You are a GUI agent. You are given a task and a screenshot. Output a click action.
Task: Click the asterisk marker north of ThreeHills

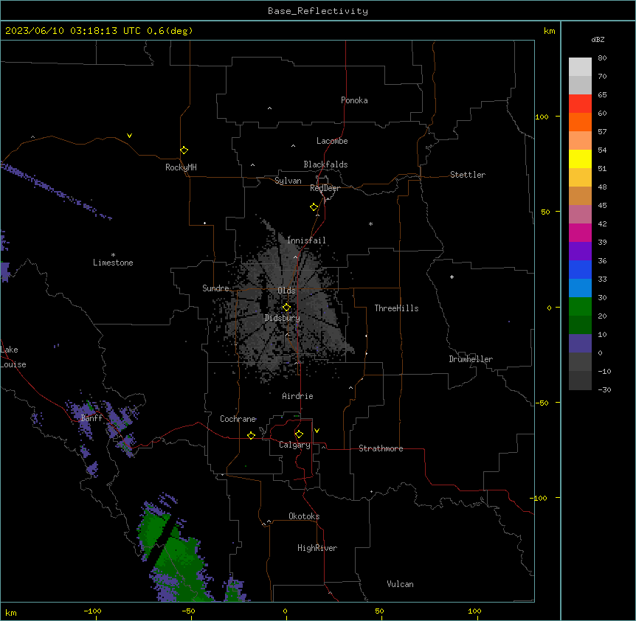click(x=370, y=223)
